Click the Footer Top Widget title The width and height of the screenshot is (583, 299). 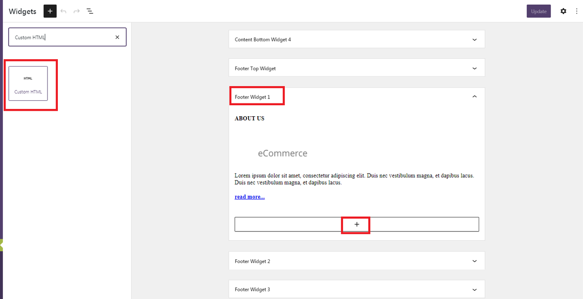click(x=255, y=69)
